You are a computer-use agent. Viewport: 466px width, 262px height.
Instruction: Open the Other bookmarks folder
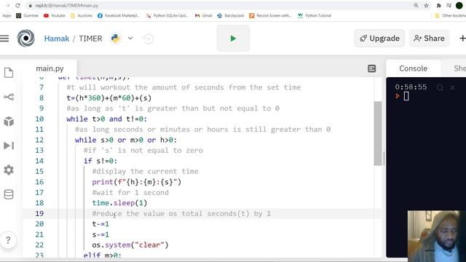click(x=450, y=15)
